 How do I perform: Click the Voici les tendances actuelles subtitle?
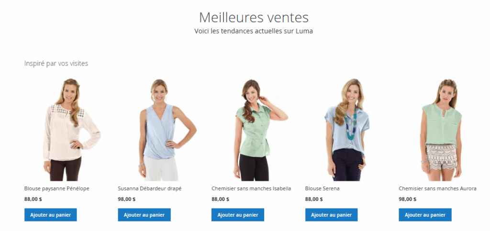[254, 31]
